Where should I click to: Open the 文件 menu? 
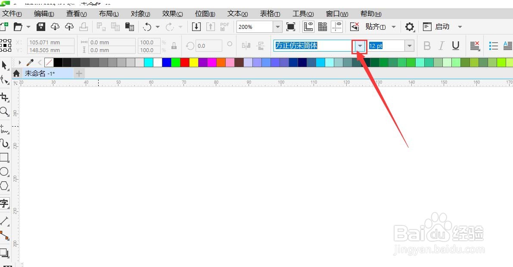click(x=12, y=14)
